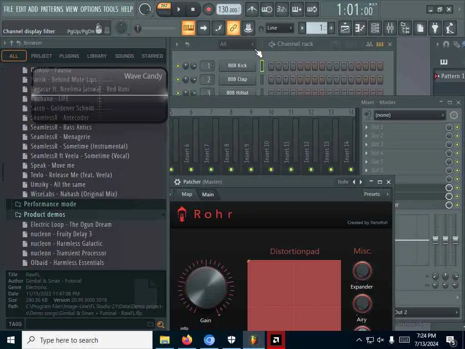Image resolution: width=465 pixels, height=349 pixels.
Task: Open the PATTERNS menu
Action: 52,9
